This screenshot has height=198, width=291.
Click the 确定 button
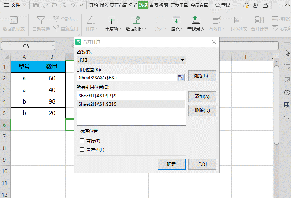(171, 164)
